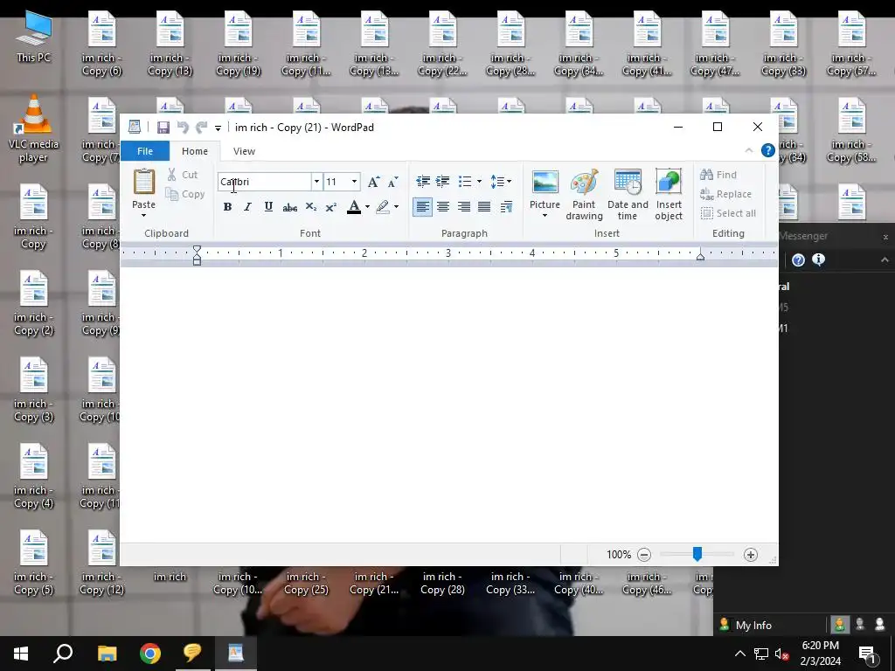This screenshot has height=671, width=895.
Task: Toggle subscript formatting
Action: [310, 206]
